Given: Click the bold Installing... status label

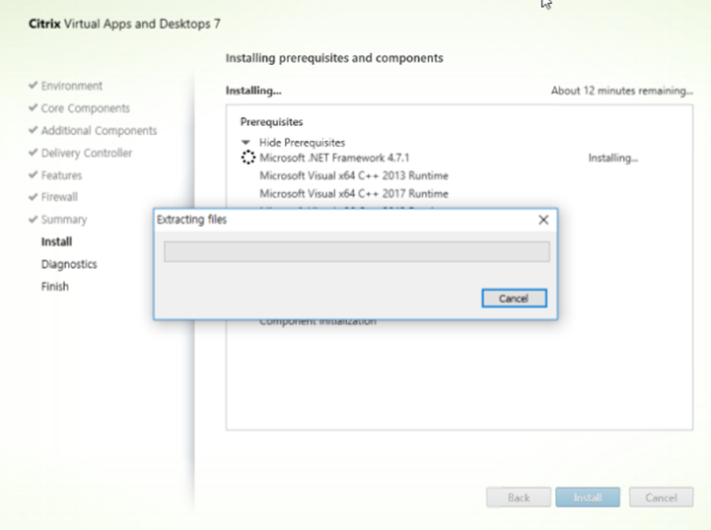Looking at the screenshot, I should click(x=253, y=91).
